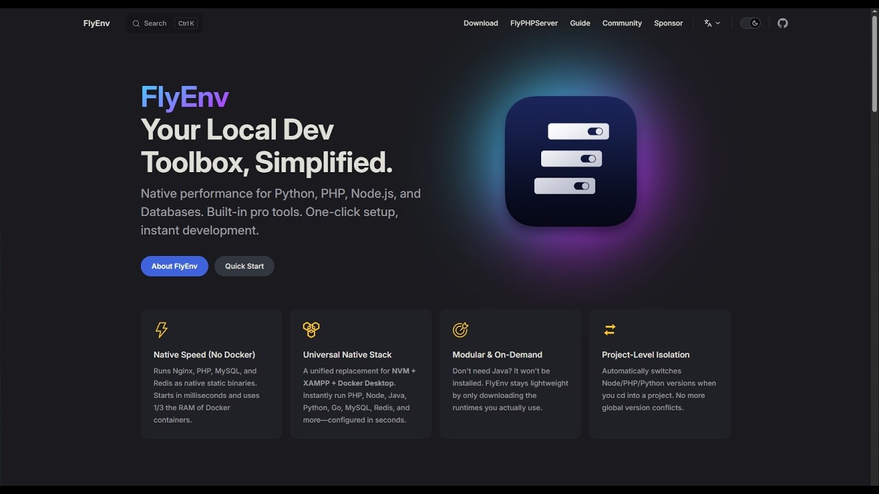The image size is (879, 494).
Task: Click the FlyEnv app logo image
Action: coord(571,161)
